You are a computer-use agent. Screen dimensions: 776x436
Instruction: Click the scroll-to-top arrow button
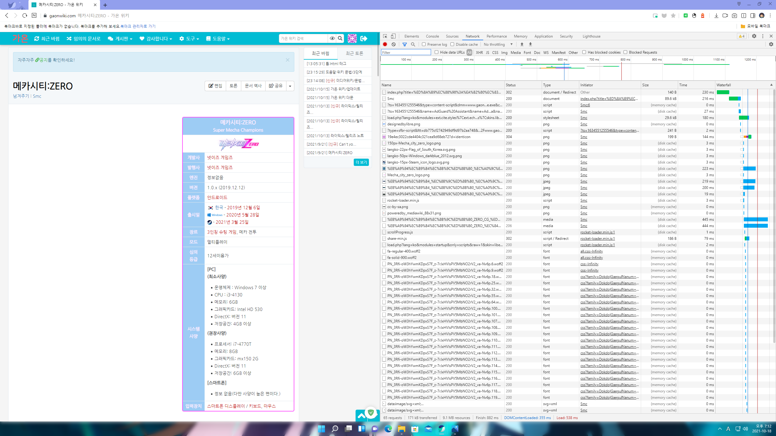[x=362, y=415]
